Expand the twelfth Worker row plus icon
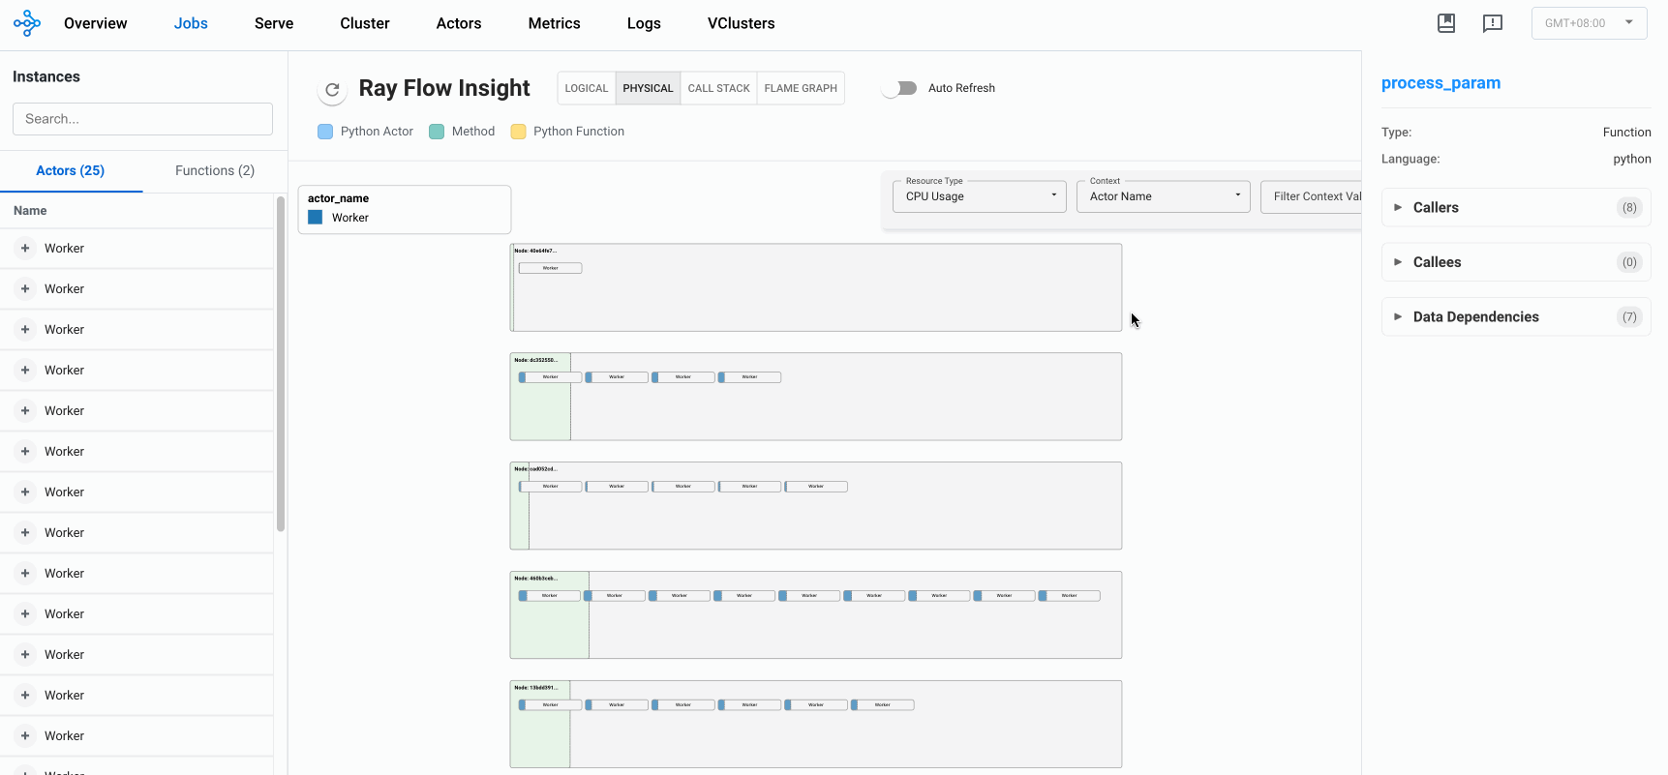Viewport: 1668px width, 775px height. (25, 696)
